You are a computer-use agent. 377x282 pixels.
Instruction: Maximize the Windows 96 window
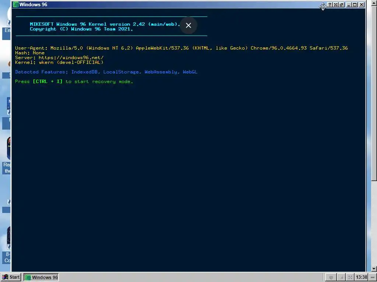point(355,4)
